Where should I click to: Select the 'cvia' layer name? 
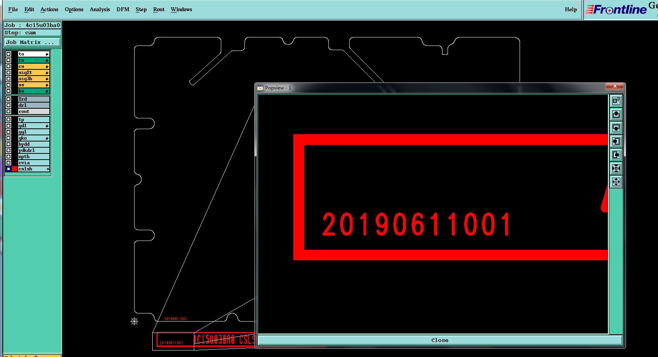tap(34, 163)
